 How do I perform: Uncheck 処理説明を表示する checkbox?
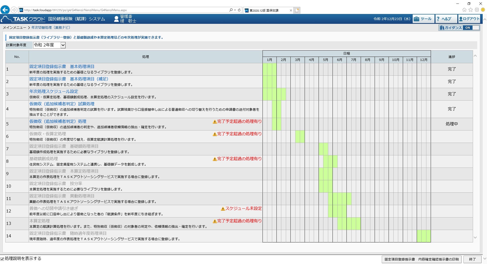(2, 259)
